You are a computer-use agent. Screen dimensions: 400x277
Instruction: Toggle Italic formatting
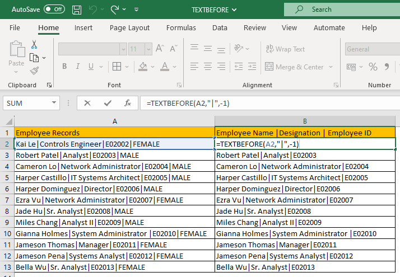(x=77, y=67)
